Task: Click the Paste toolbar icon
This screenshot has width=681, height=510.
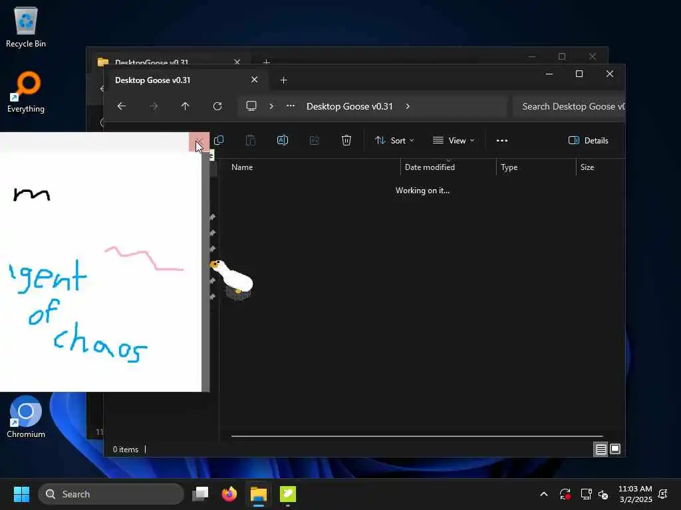Action: (x=251, y=141)
